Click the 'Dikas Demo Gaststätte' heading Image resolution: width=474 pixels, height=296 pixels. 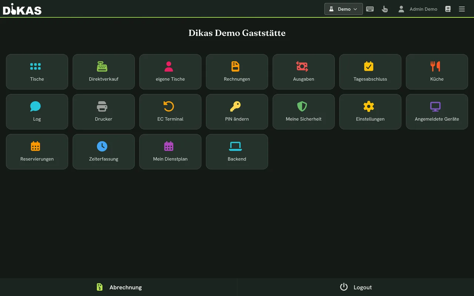click(237, 33)
